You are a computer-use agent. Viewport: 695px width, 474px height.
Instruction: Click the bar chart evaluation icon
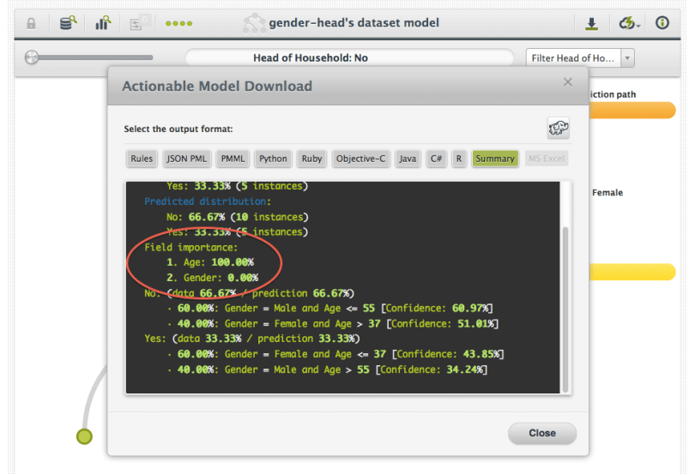point(103,23)
